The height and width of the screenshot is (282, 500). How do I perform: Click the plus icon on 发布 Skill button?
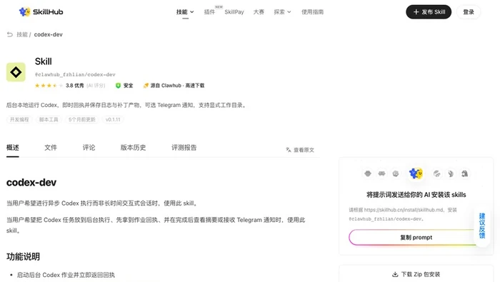click(x=416, y=12)
